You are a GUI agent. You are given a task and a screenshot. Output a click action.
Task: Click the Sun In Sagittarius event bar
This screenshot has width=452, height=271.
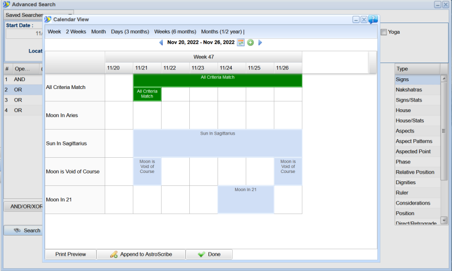218,144
